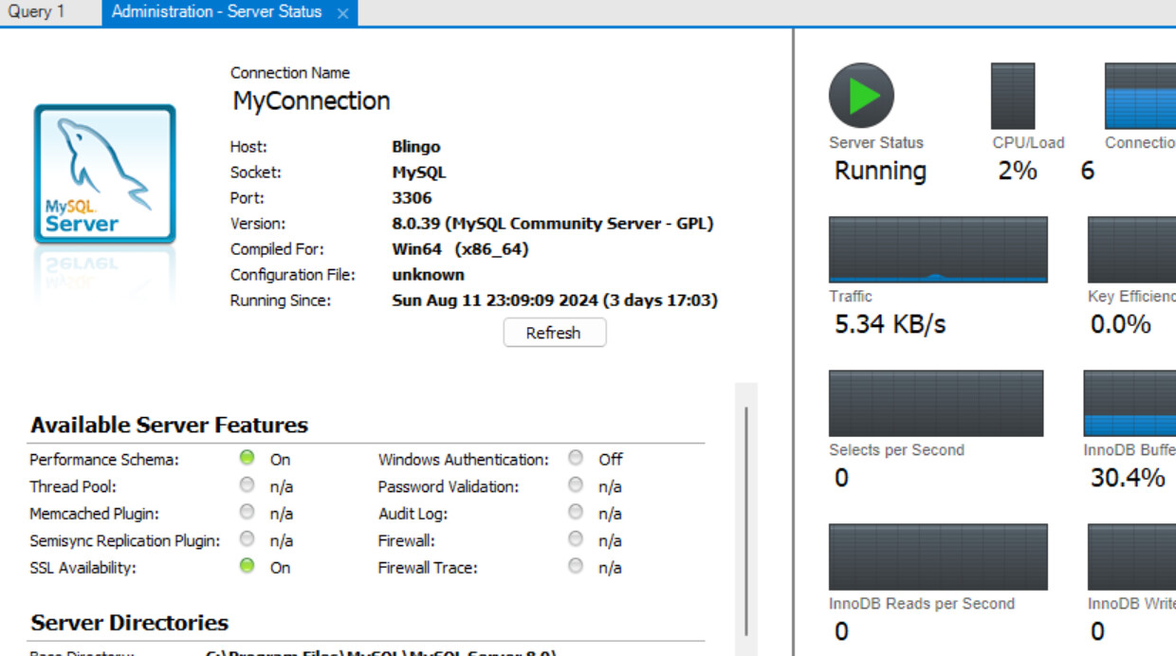Click the host value Blingo
The image size is (1176, 656).
(x=416, y=147)
